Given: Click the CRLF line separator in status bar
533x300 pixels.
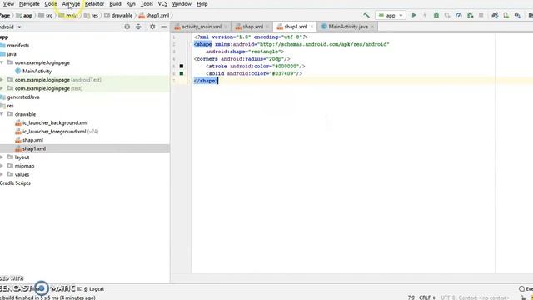Looking at the screenshot, I should click(426, 297).
